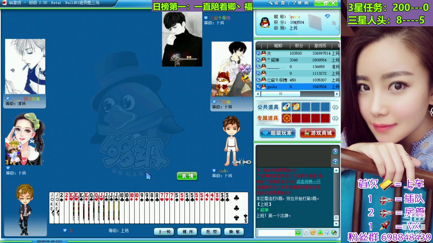Click the round down arrow above chat
The width and height of the screenshot is (433, 243).
[335, 161]
